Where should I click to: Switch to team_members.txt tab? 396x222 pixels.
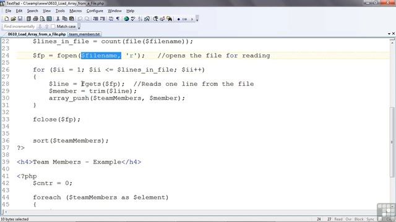pyautogui.click(x=84, y=35)
